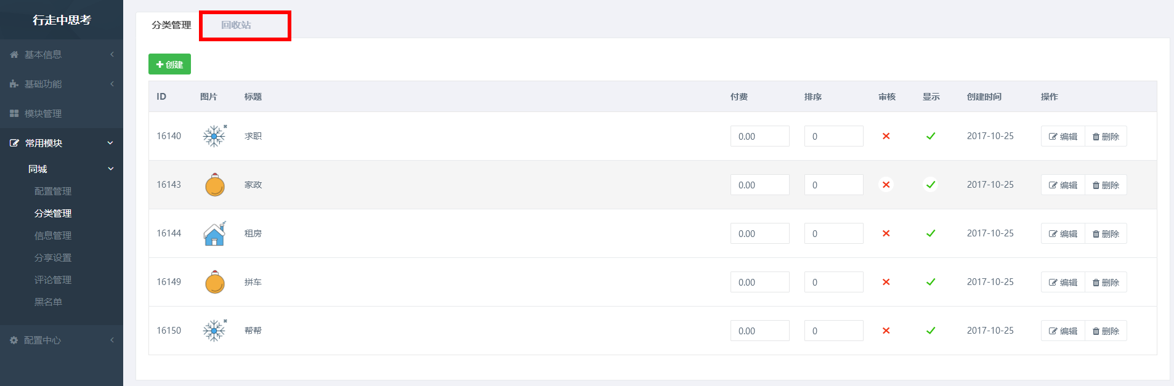The width and height of the screenshot is (1174, 386).
Task: Click the home icon beside 基本信息
Action: (x=14, y=55)
